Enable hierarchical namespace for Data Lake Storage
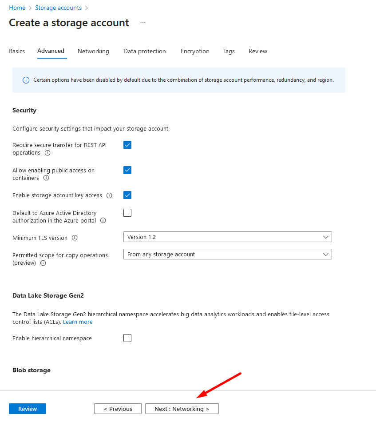Image resolution: width=376 pixels, height=422 pixels. click(x=127, y=338)
